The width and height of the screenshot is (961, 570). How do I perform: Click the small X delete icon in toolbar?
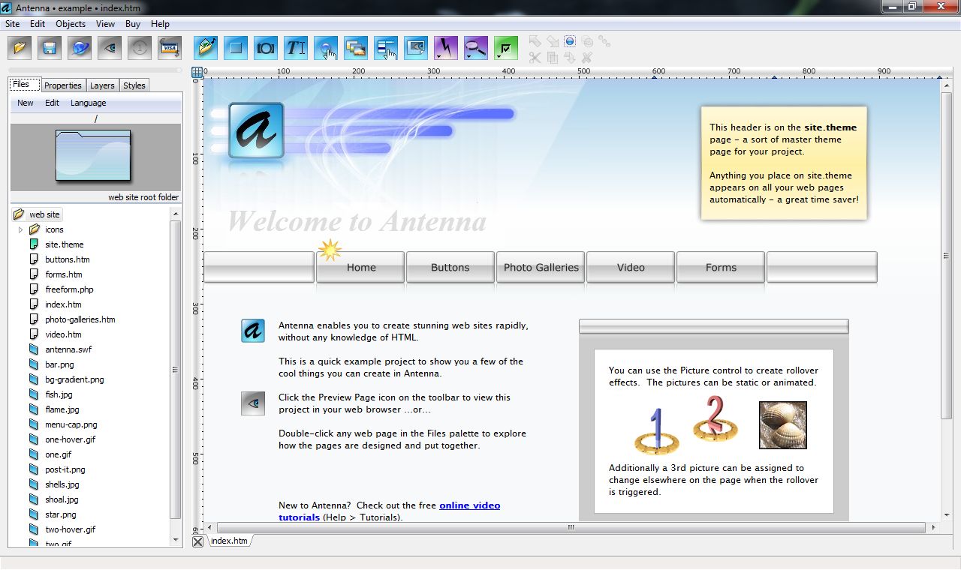(587, 57)
